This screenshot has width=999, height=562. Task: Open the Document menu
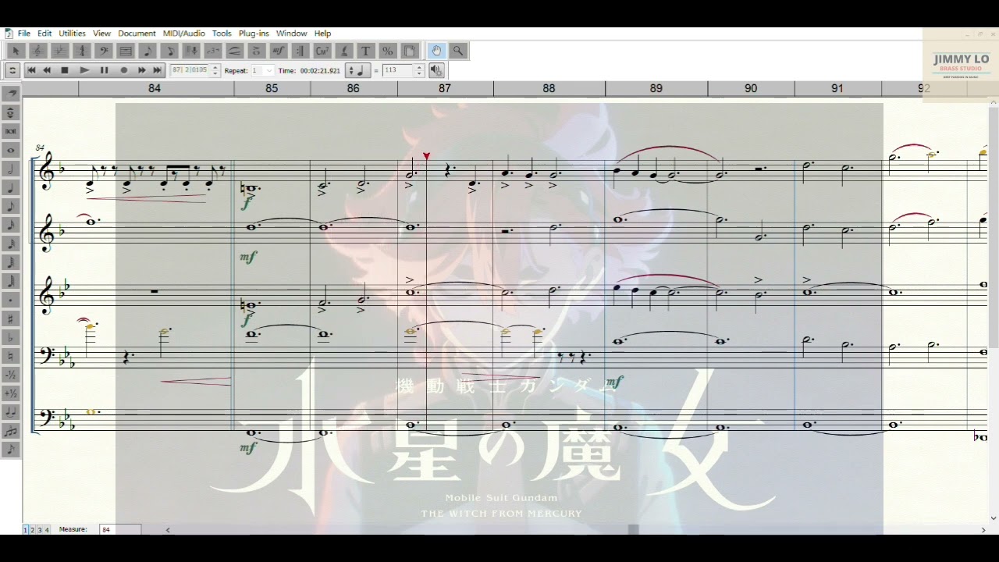(x=137, y=34)
